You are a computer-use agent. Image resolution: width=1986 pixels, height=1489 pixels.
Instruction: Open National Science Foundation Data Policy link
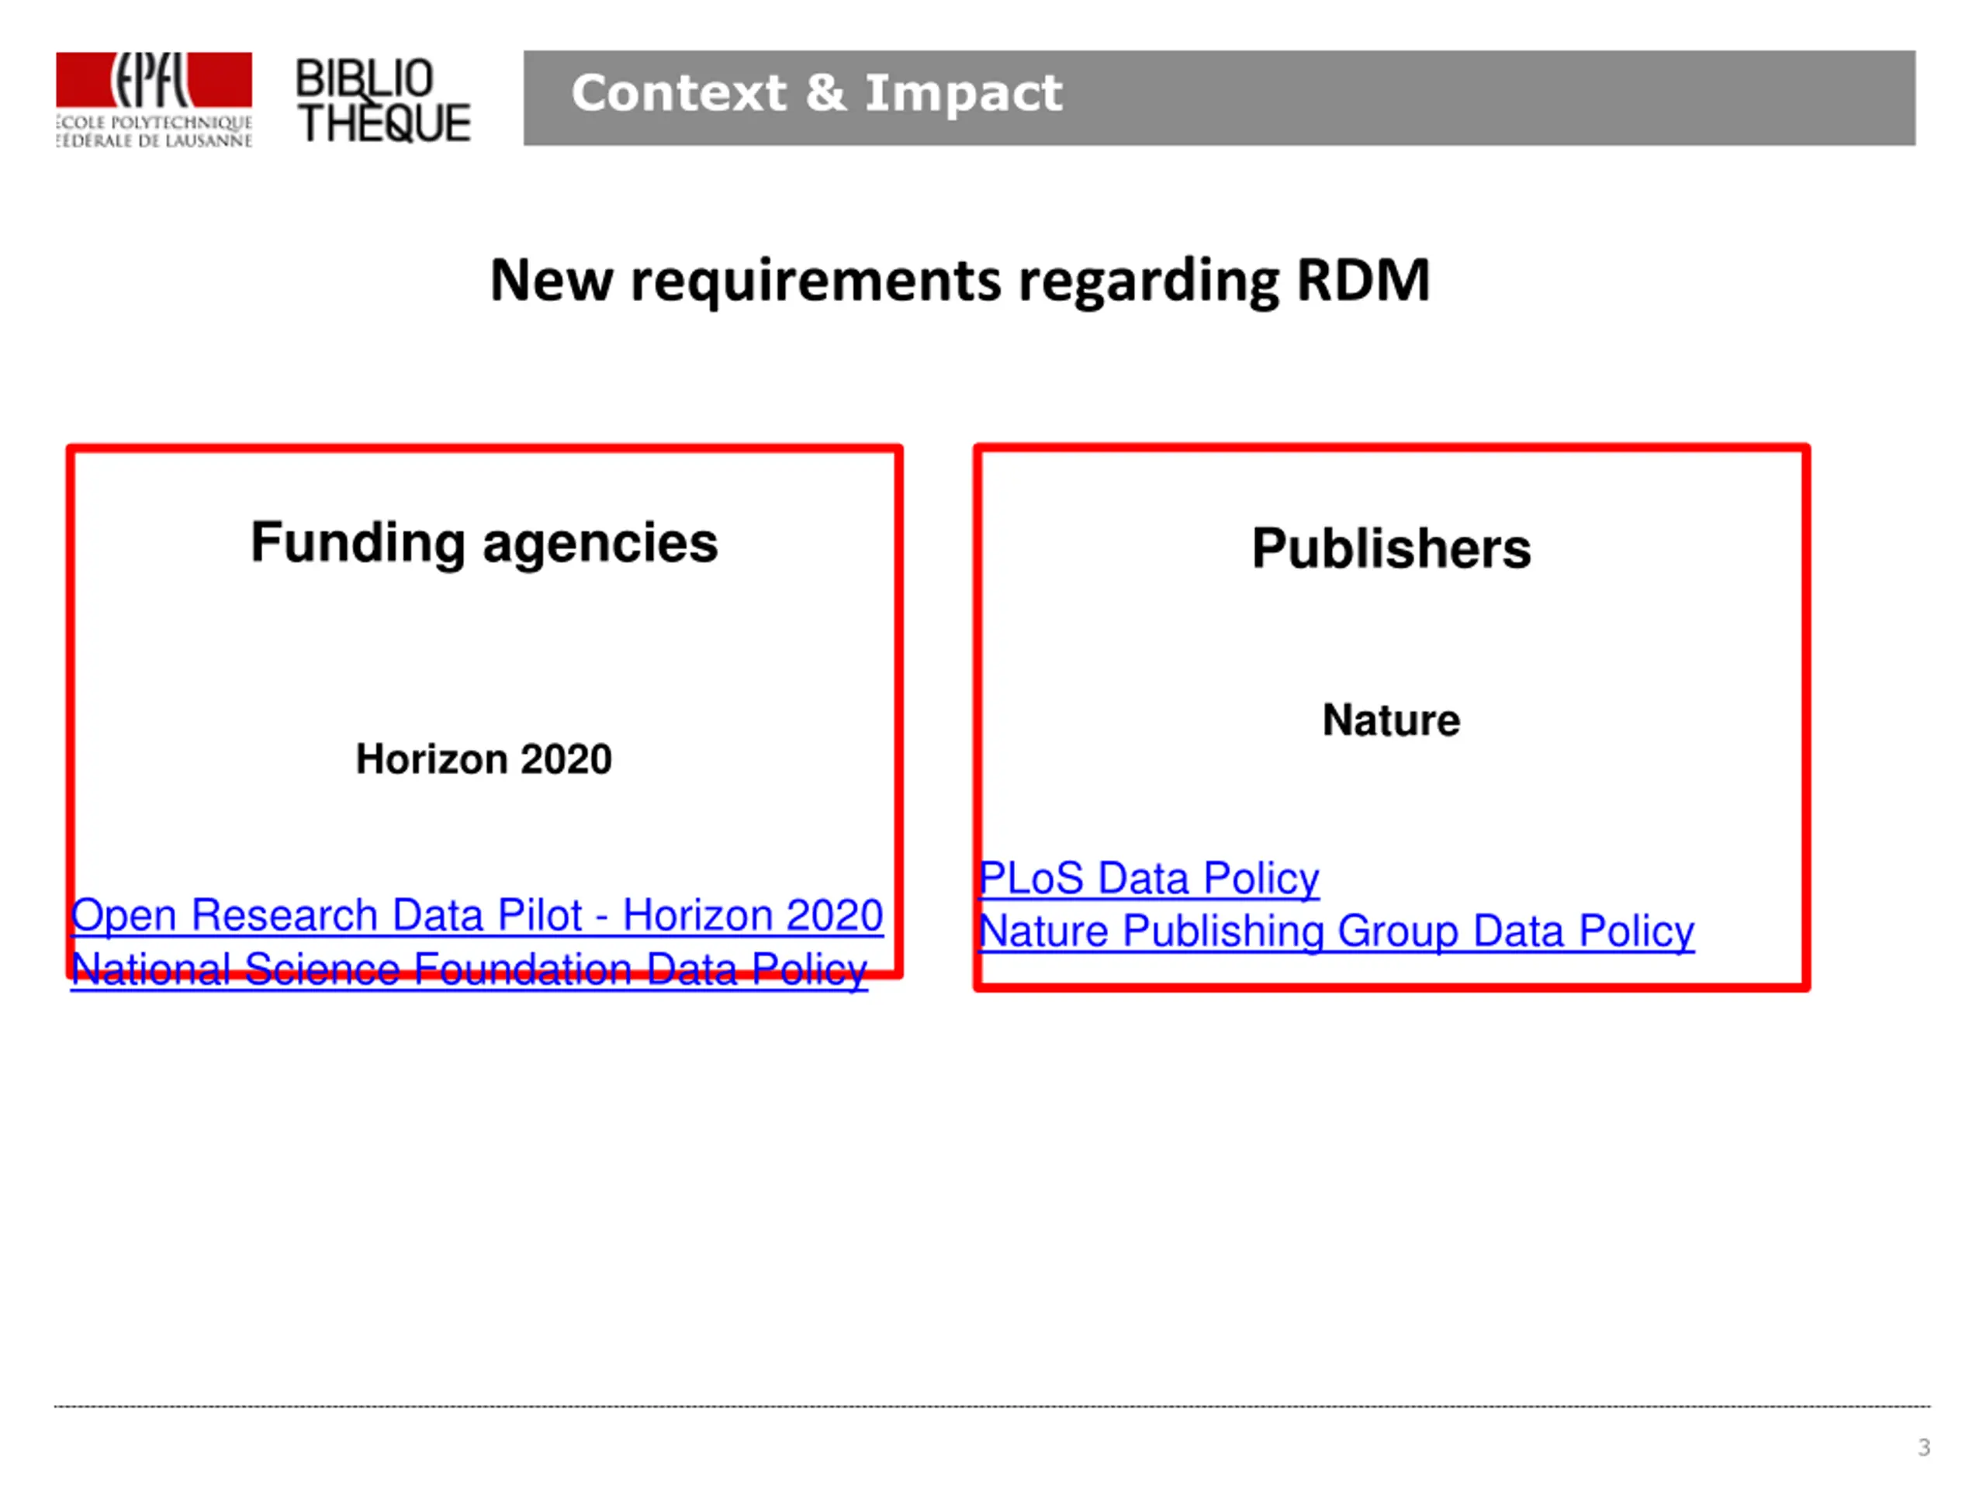pyautogui.click(x=469, y=969)
